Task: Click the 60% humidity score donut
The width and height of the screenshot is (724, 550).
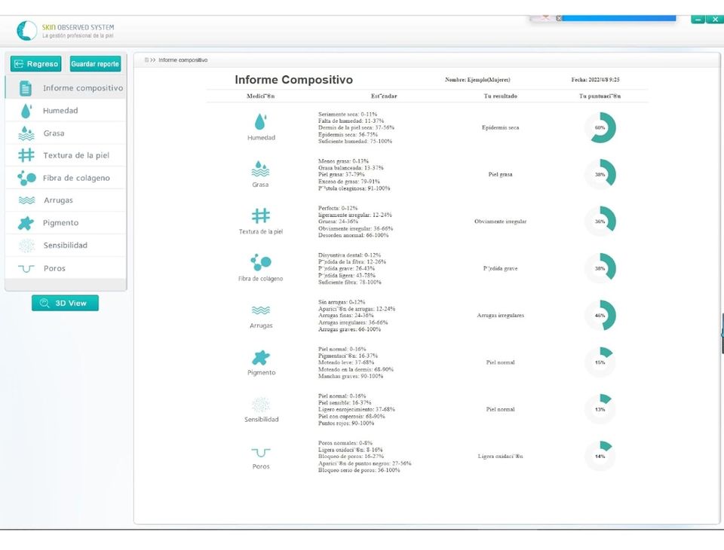Action: (600, 127)
